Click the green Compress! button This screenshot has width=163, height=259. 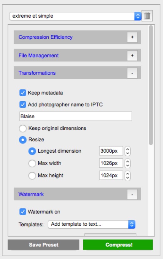(x=118, y=245)
